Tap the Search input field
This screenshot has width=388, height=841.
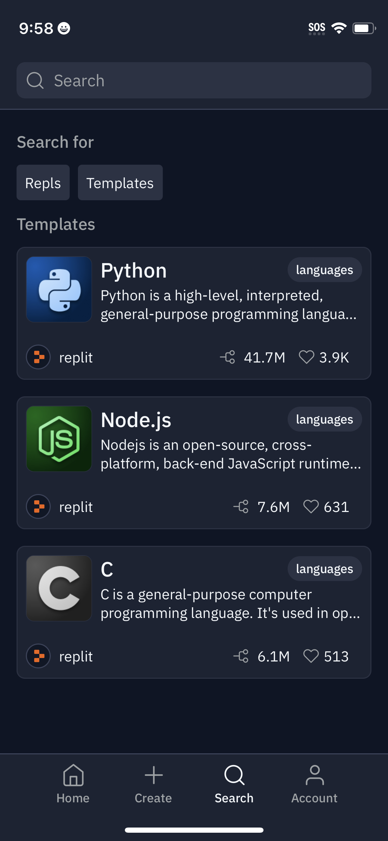pyautogui.click(x=194, y=80)
